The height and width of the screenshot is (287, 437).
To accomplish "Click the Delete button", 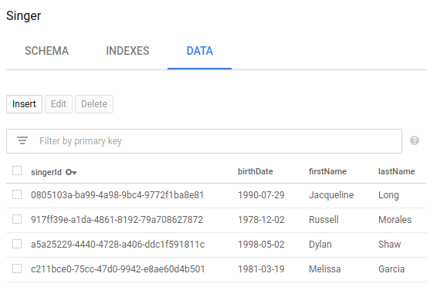I will coord(94,104).
